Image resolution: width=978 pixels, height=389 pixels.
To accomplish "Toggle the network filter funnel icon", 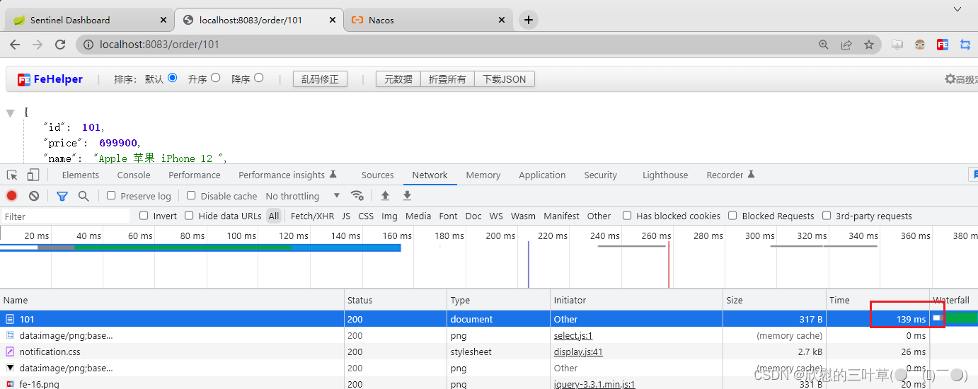I will click(x=62, y=196).
